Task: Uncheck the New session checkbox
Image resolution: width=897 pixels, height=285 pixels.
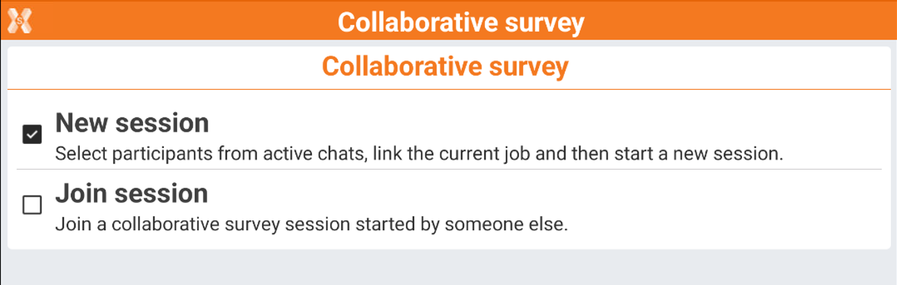Action: point(32,134)
